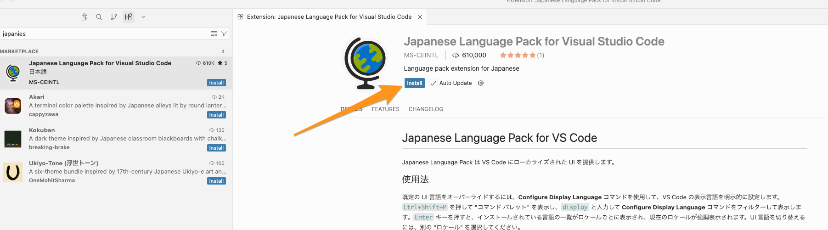The image size is (828, 230).
Task: Click publisher cappyzawa under Akari
Action: point(44,114)
